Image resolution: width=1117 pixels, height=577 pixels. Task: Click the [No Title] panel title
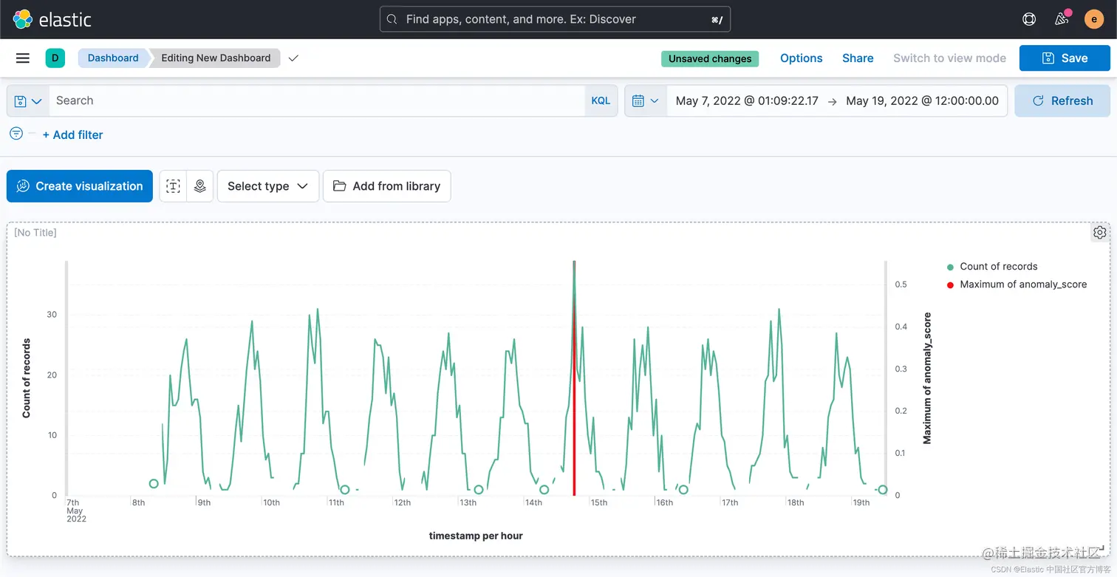pyautogui.click(x=35, y=233)
